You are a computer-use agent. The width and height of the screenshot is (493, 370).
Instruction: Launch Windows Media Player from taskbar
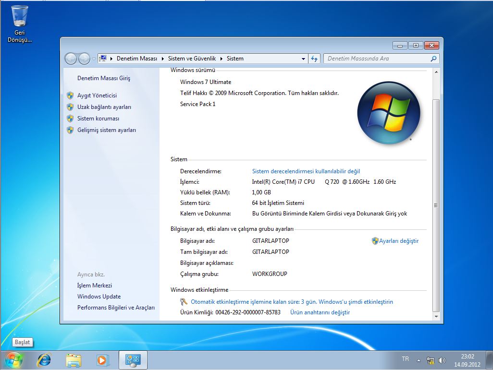[102, 360]
